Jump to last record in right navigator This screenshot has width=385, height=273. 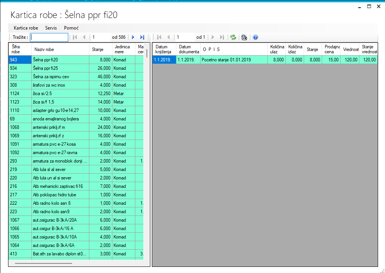pos(222,37)
